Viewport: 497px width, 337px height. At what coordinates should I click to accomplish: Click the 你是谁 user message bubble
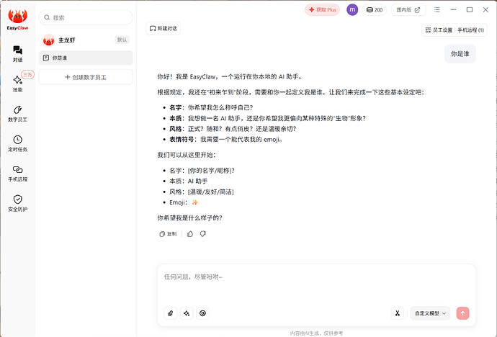coord(460,54)
